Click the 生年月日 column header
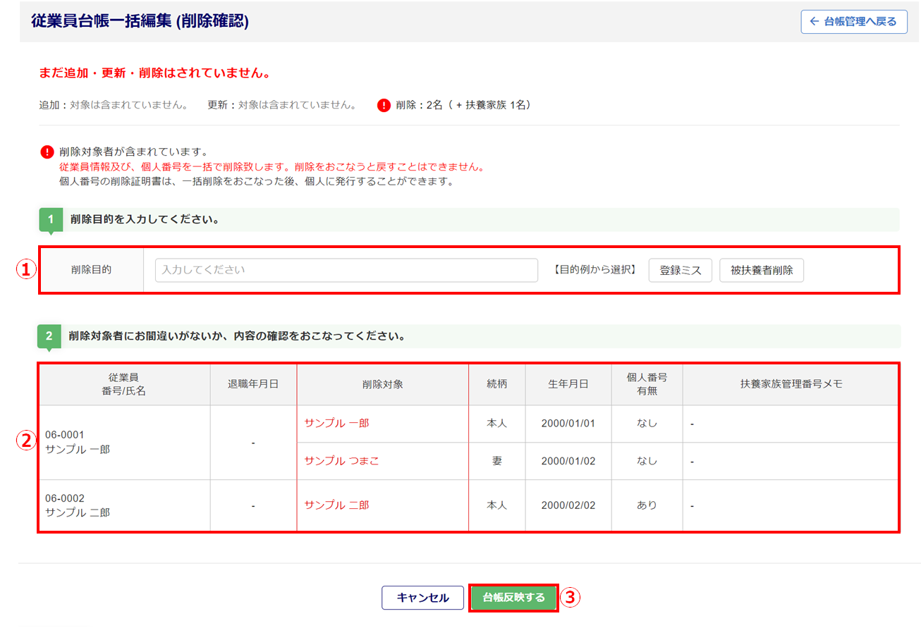Viewport: 921px width, 628px height. coord(568,384)
